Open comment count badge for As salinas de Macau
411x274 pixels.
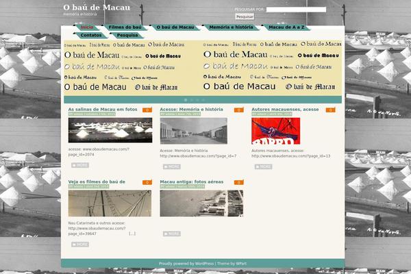(147, 110)
